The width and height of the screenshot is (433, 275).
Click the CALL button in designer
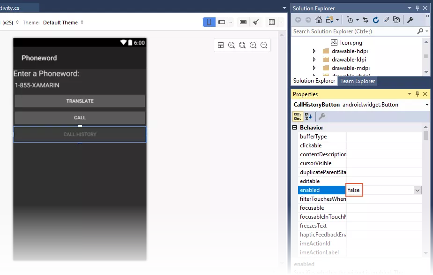80,118
